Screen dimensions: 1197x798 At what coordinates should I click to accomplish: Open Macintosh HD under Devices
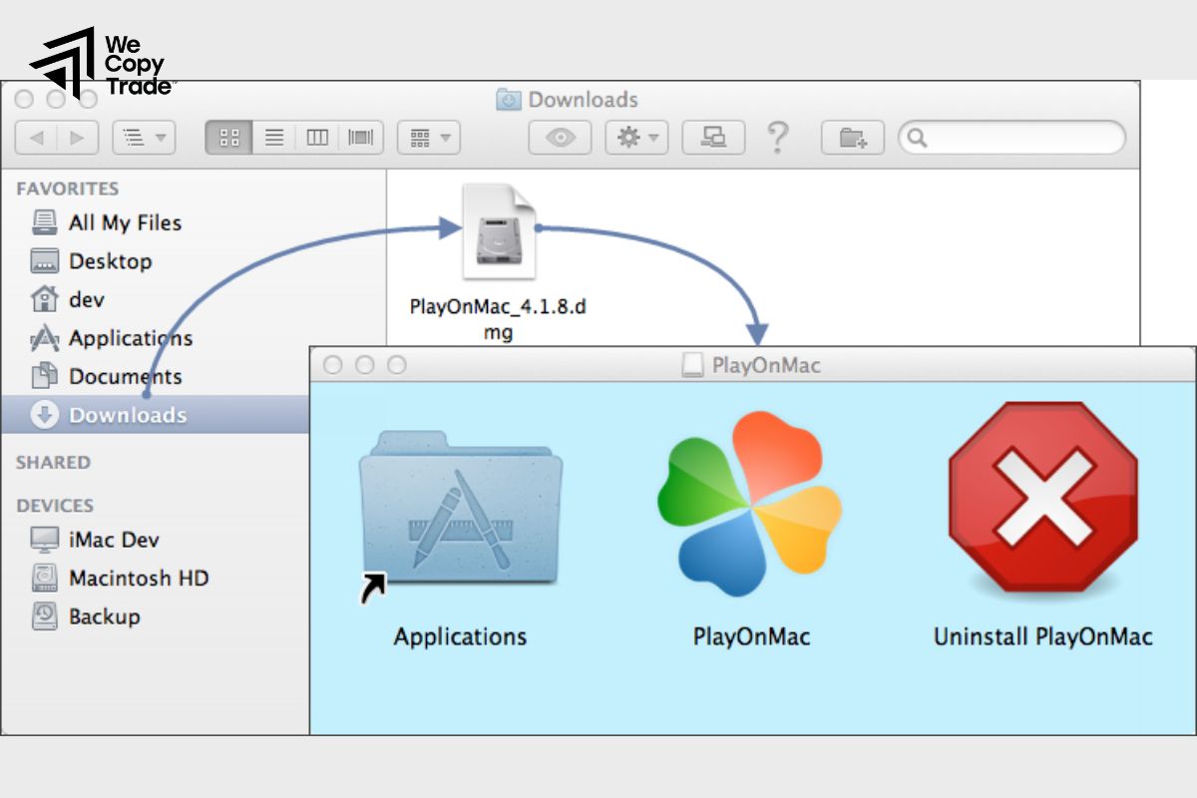point(137,579)
